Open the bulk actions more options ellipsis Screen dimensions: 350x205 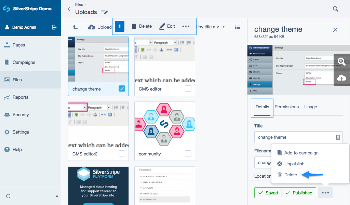point(186,26)
